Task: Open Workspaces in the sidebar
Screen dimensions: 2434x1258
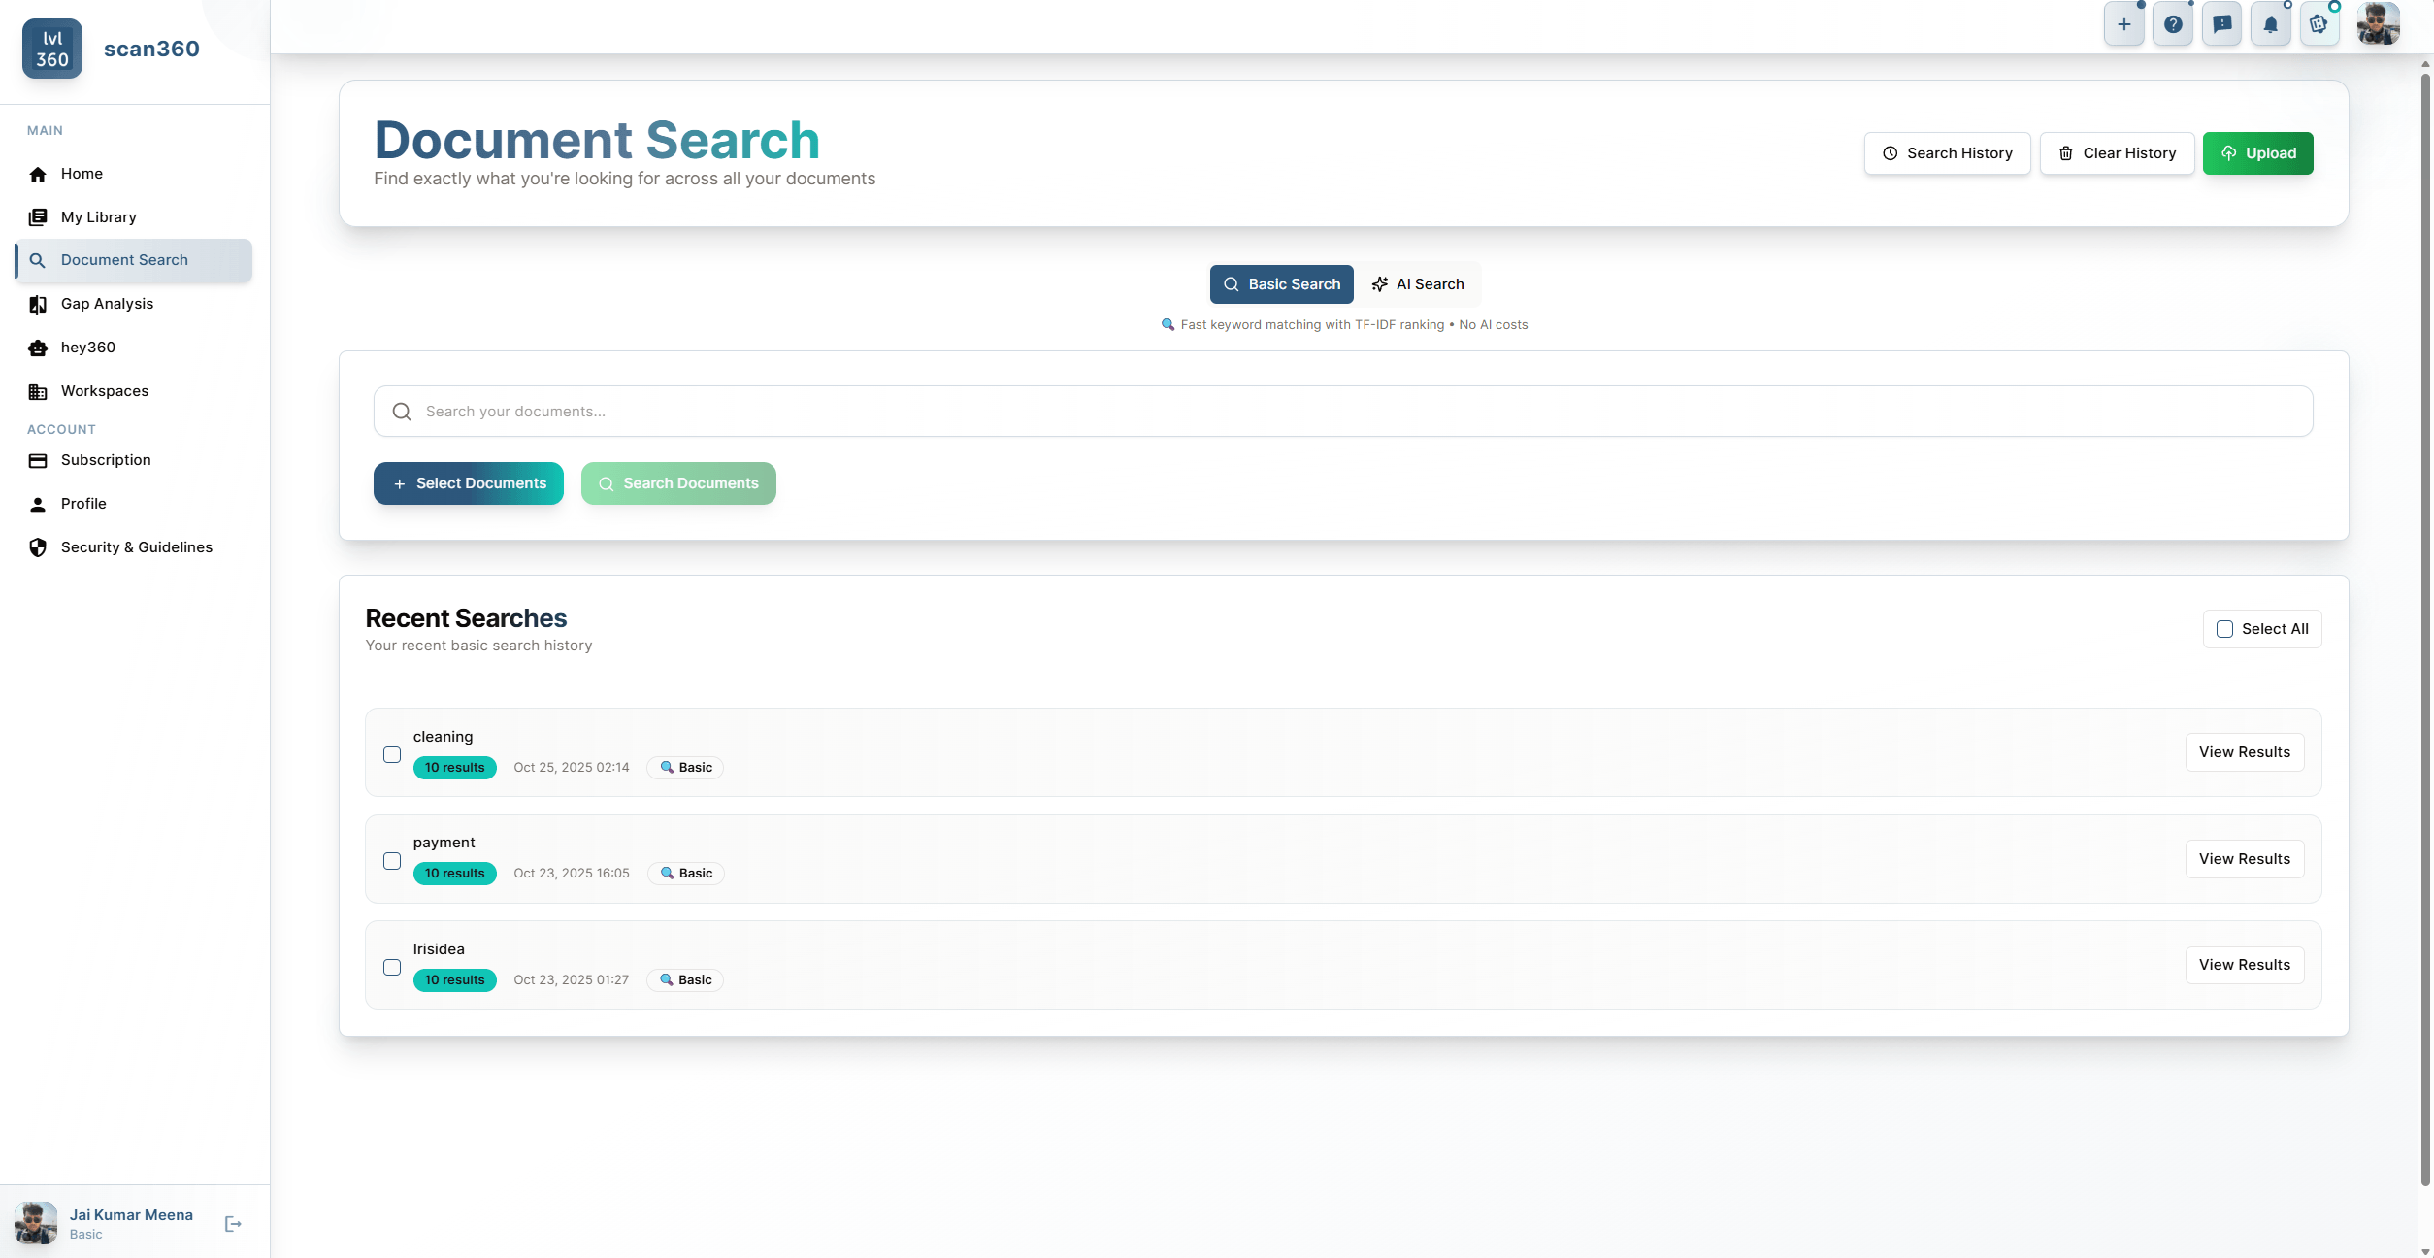Action: (x=105, y=390)
